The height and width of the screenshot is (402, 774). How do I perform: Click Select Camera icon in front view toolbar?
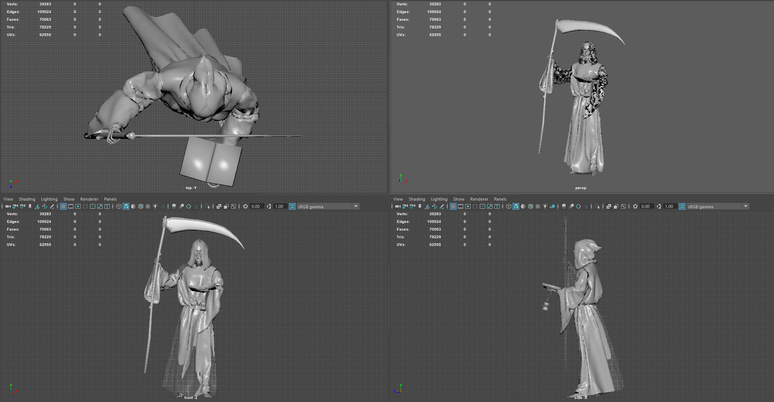click(x=8, y=206)
